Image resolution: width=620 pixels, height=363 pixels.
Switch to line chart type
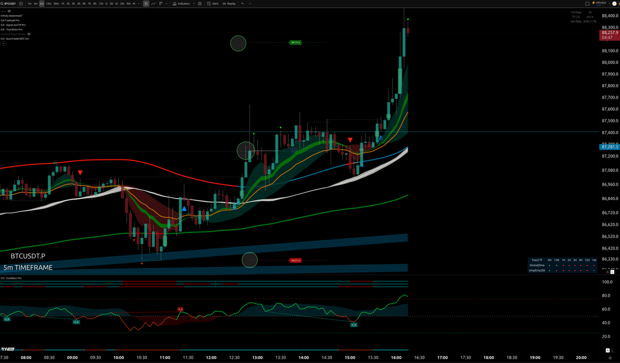pos(153,4)
